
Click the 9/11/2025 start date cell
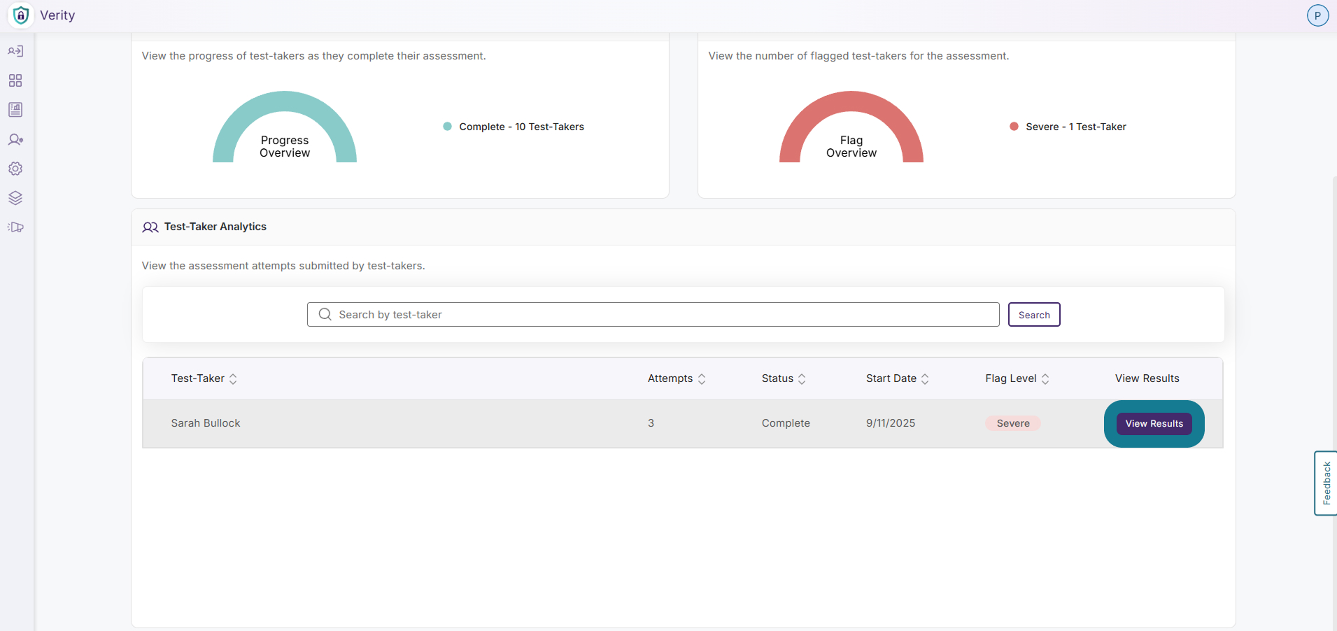[x=891, y=423]
